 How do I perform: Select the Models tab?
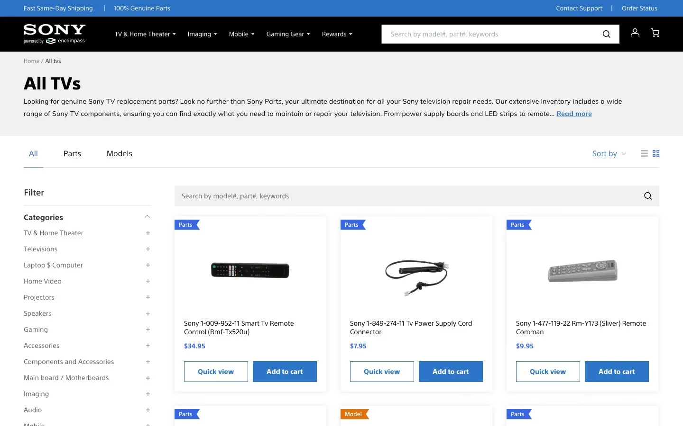120,153
